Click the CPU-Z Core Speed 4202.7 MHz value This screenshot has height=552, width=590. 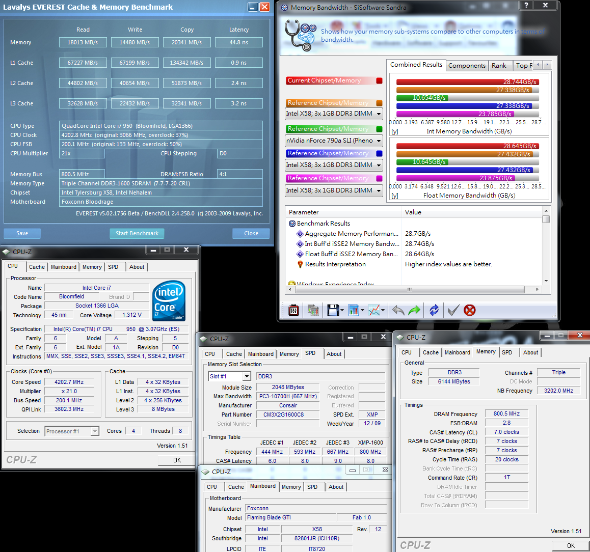(69, 382)
